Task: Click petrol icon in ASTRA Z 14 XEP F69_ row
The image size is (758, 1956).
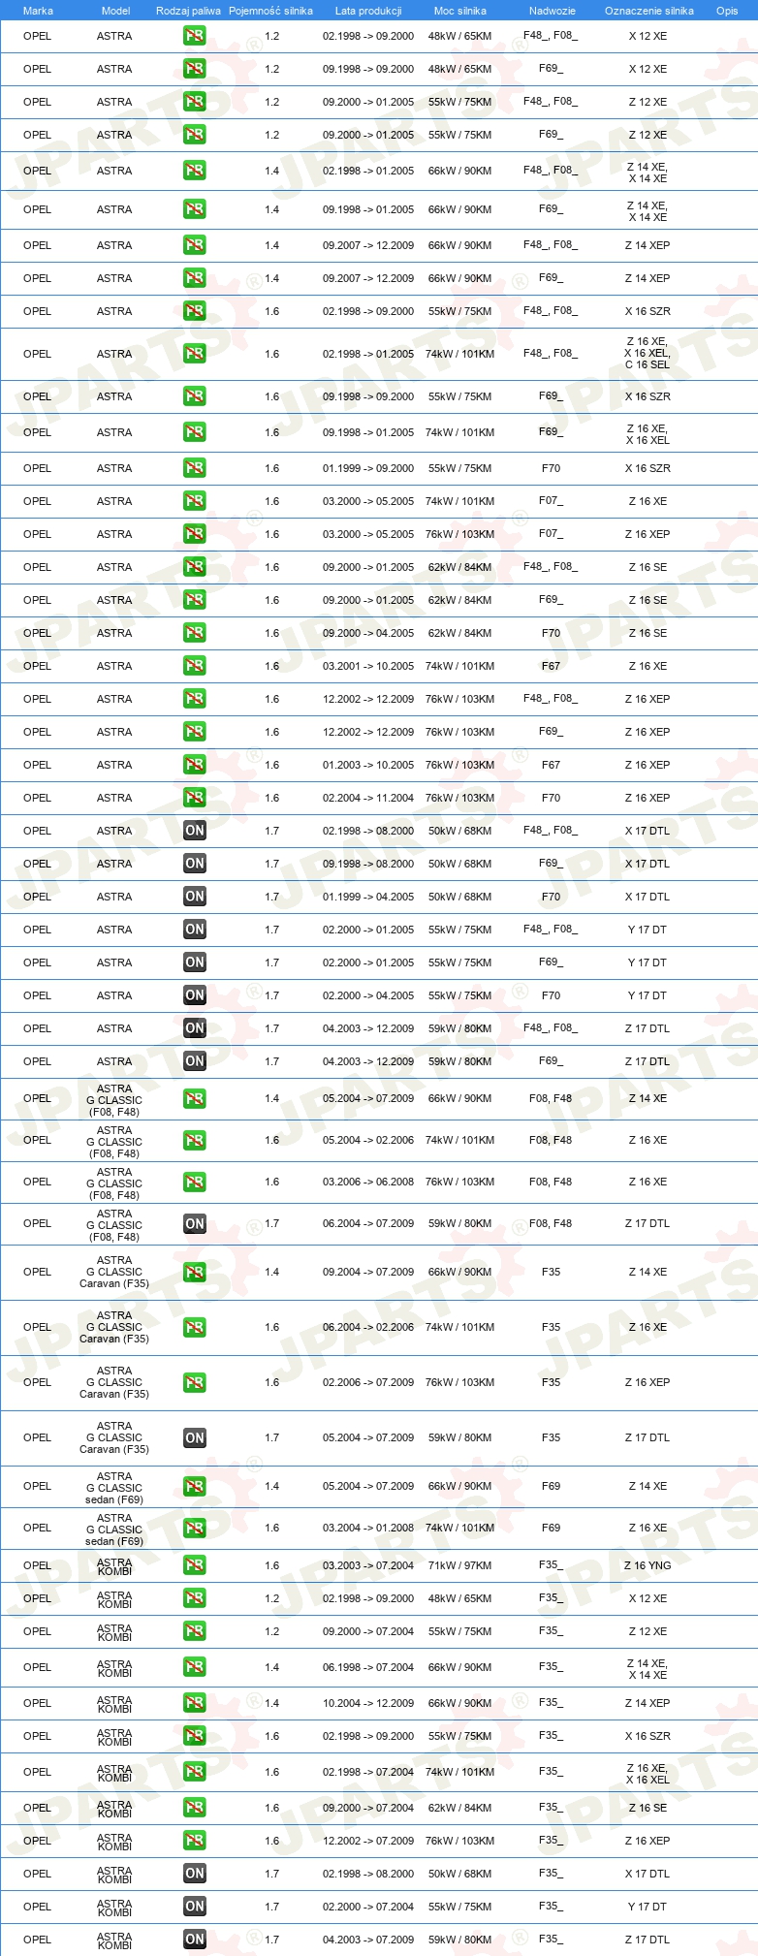Action: (x=195, y=278)
